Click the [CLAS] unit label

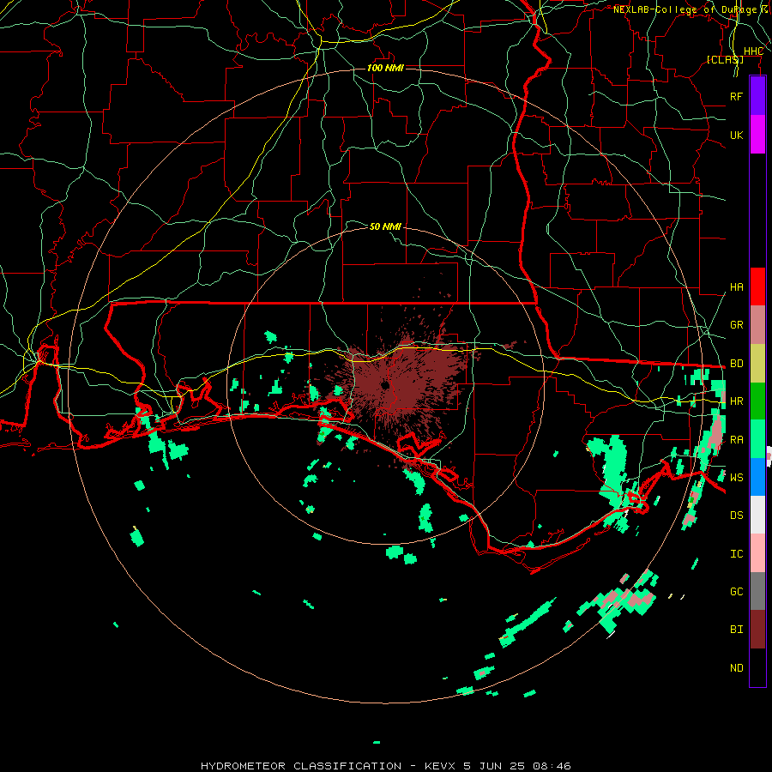tap(725, 59)
